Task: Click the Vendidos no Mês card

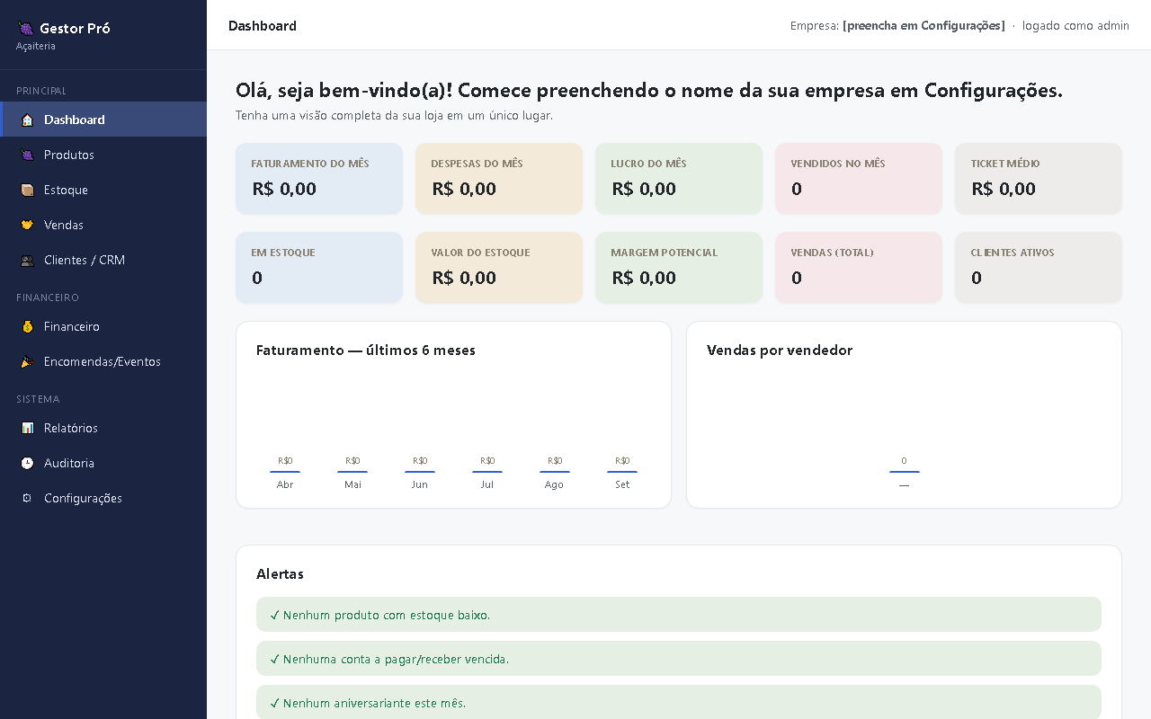Action: (859, 178)
